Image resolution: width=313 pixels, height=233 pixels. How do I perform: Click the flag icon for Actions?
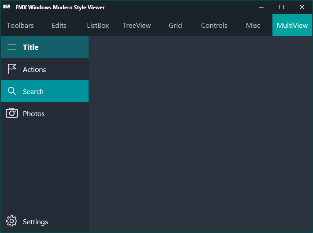click(x=12, y=69)
